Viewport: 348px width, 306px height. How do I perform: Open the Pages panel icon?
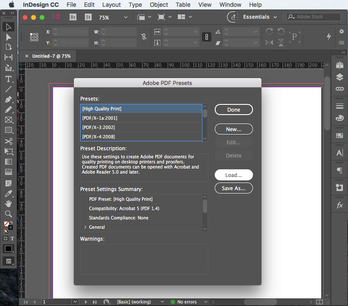click(340, 65)
